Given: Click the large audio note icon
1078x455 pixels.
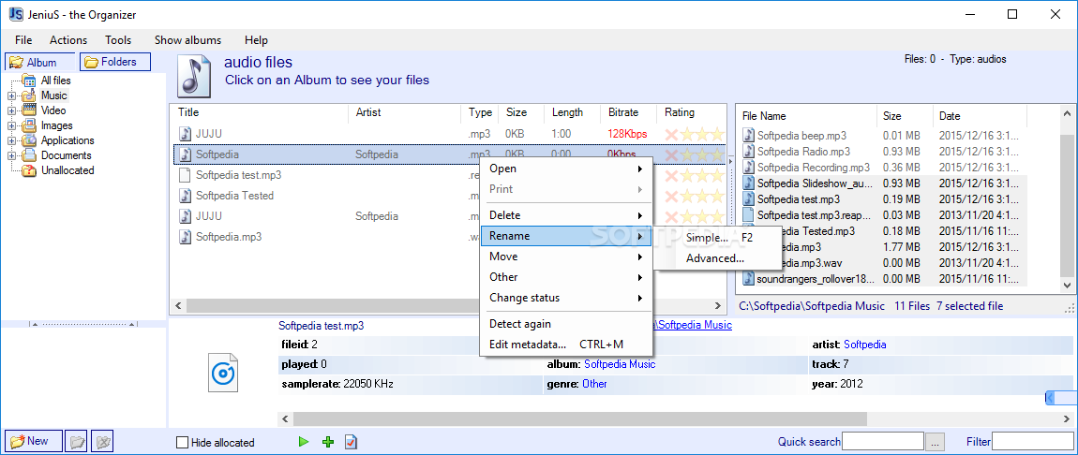Looking at the screenshot, I should pyautogui.click(x=195, y=76).
